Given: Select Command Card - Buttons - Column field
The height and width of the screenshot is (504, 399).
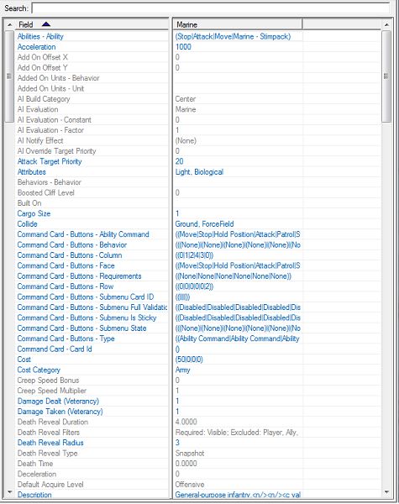Looking at the screenshot, I should (92, 255).
